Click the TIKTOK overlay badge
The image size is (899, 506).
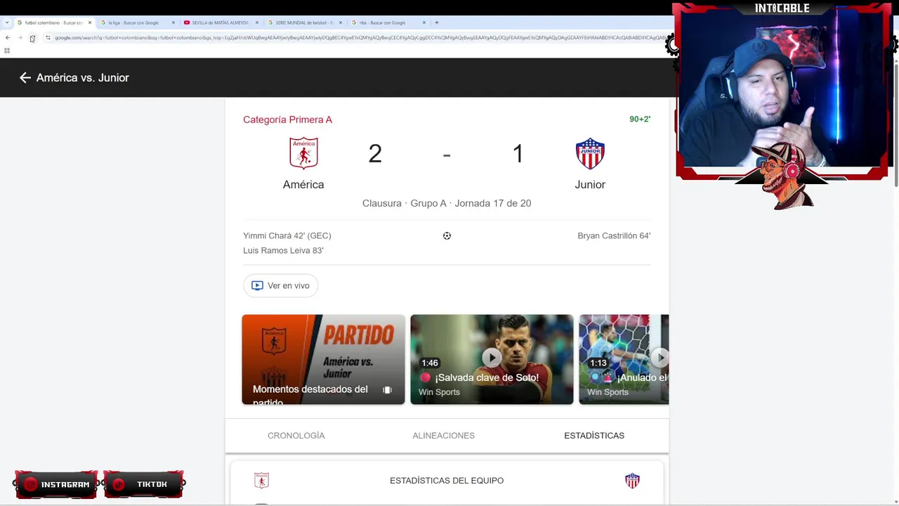(144, 485)
